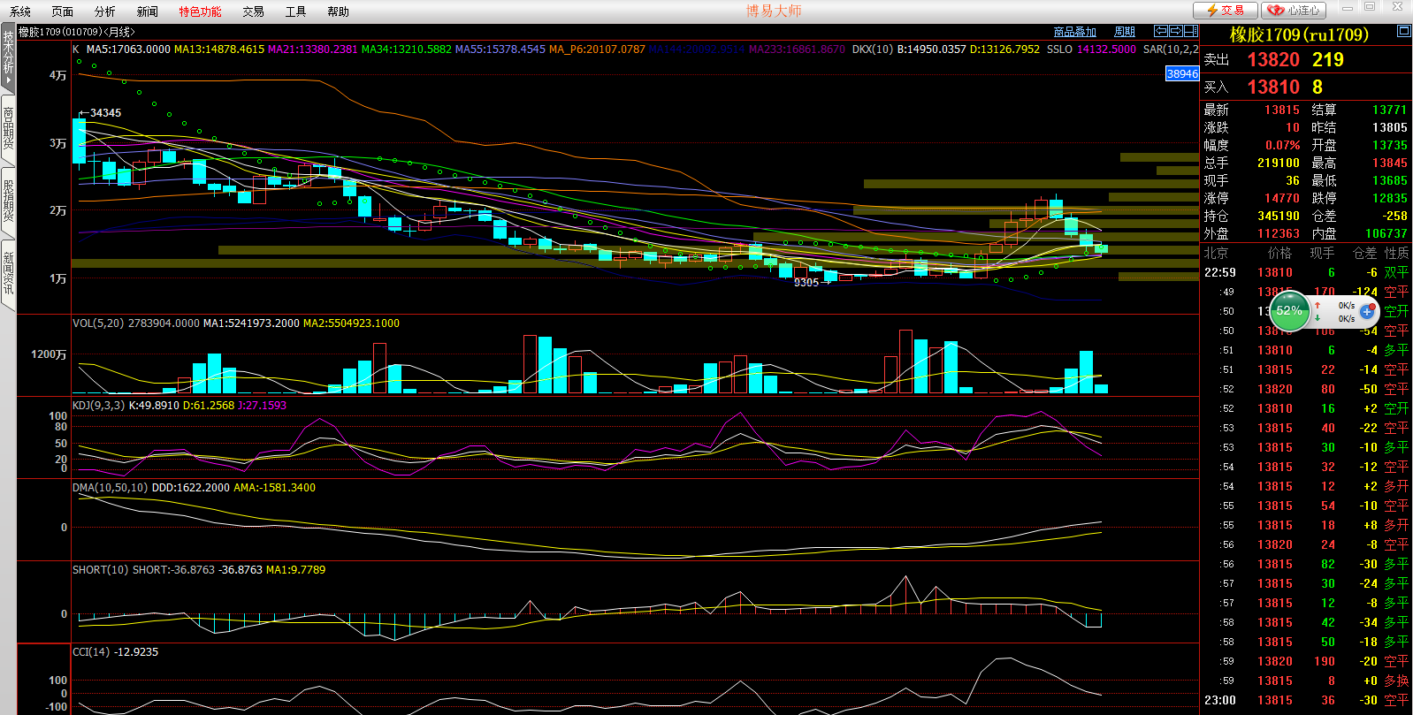Screen dimensions: 1413x715
Task: Click the left arrow navigation icon above chart
Action: 1161,31
